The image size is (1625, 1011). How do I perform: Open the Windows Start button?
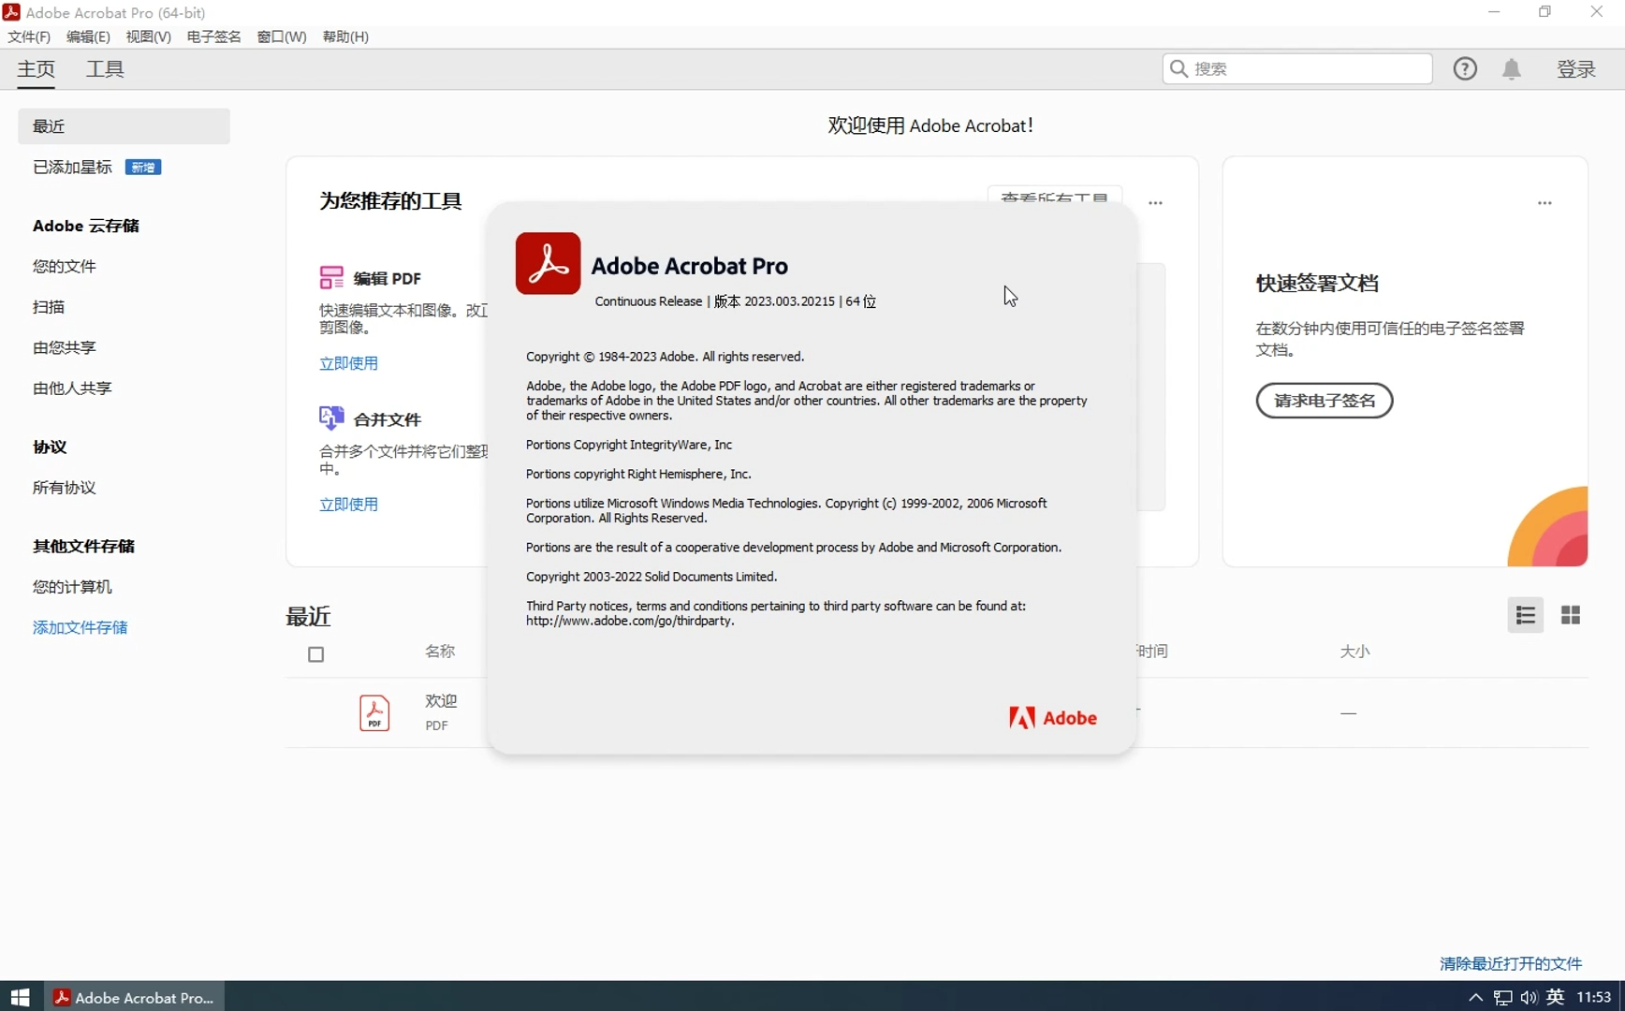[x=21, y=997]
